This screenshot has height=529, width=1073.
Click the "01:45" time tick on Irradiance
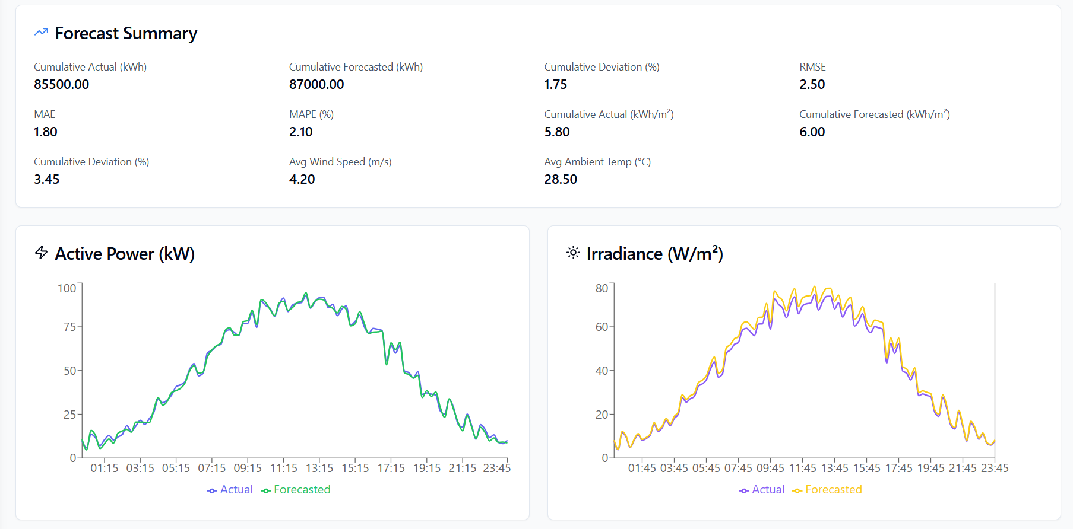[x=642, y=468]
